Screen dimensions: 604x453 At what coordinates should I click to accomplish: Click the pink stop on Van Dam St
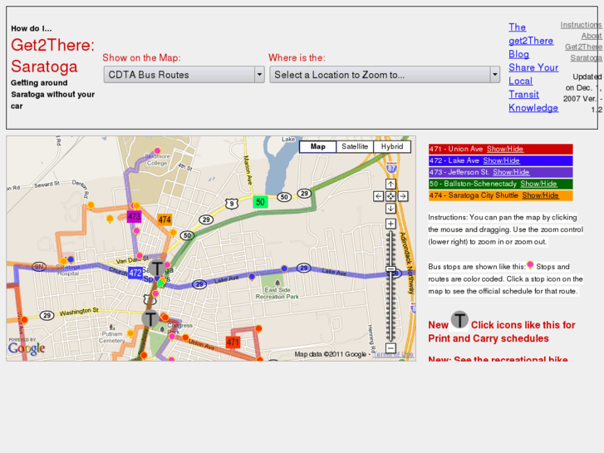pyautogui.click(x=140, y=256)
